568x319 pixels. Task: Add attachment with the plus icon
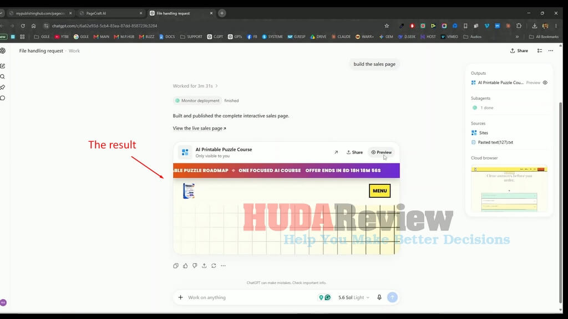point(180,297)
